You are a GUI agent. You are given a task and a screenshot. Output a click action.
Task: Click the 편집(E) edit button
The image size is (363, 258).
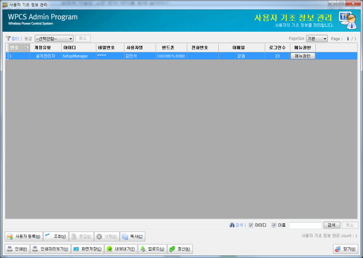81,236
